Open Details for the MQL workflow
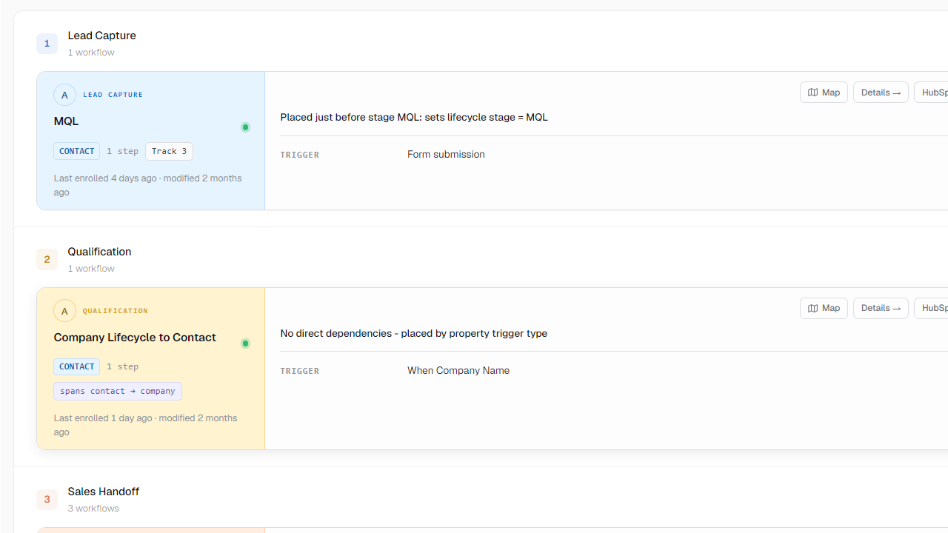This screenshot has width=948, height=533. [x=881, y=93]
